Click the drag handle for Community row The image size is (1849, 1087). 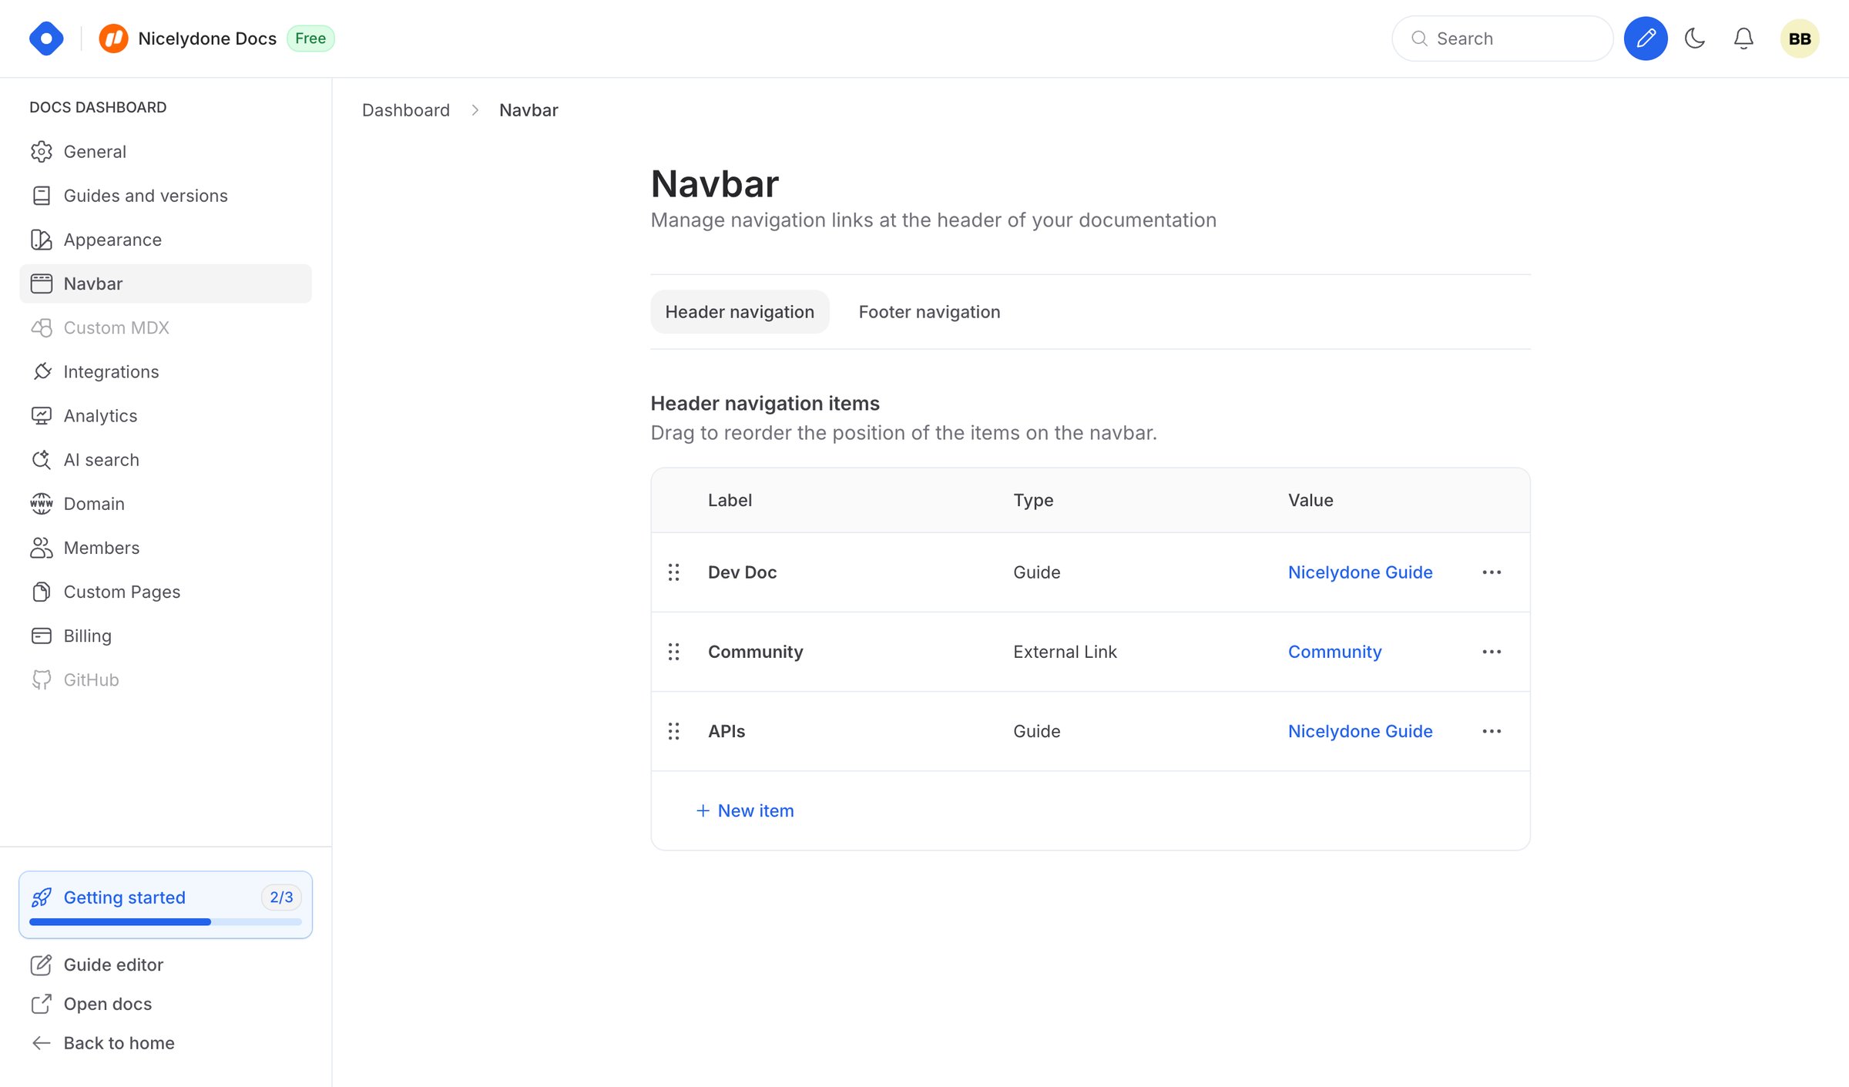click(x=674, y=652)
